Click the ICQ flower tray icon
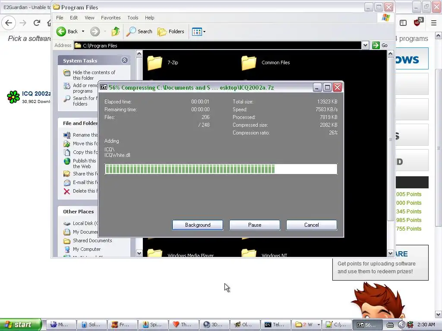Viewport: 442px width, 331px height. pyautogui.click(x=410, y=325)
